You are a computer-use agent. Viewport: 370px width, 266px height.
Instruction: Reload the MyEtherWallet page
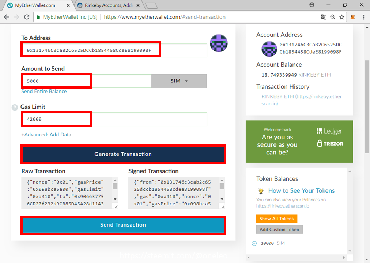(x=27, y=17)
